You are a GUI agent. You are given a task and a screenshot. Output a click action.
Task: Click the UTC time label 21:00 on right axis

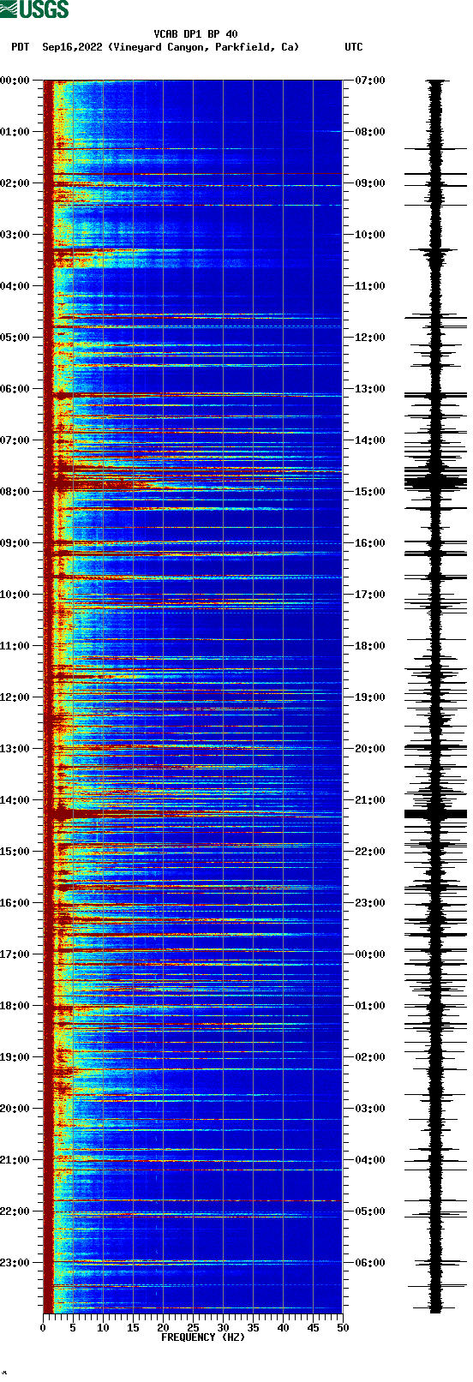pyautogui.click(x=370, y=800)
